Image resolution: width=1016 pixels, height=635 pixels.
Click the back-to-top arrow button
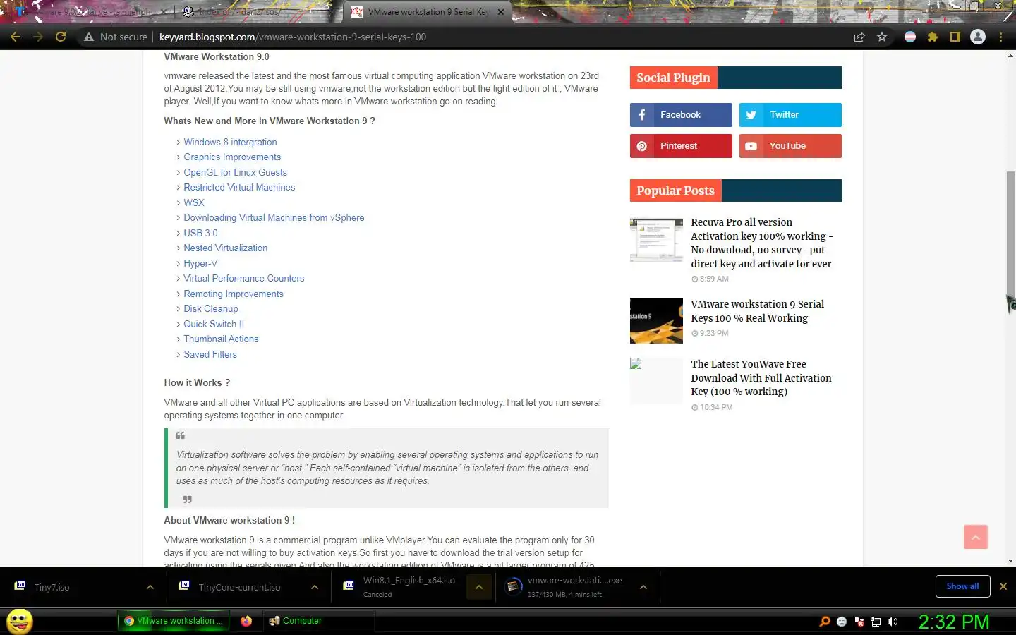point(976,537)
